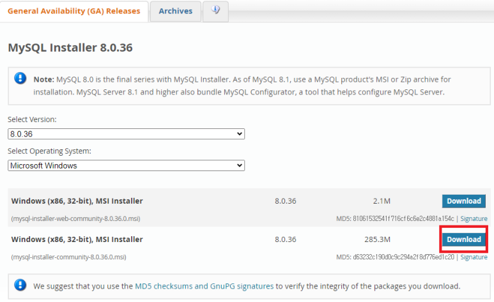The height and width of the screenshot is (302, 494).
Task: Open the General Availability (GA) Releases tab
Action: [73, 11]
